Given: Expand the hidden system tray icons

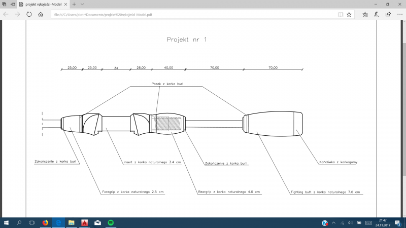Looking at the screenshot, I should tap(333, 222).
